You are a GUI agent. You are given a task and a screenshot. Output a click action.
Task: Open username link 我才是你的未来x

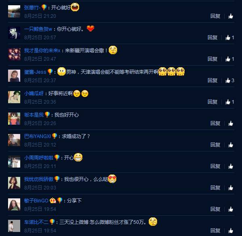(x=42, y=51)
